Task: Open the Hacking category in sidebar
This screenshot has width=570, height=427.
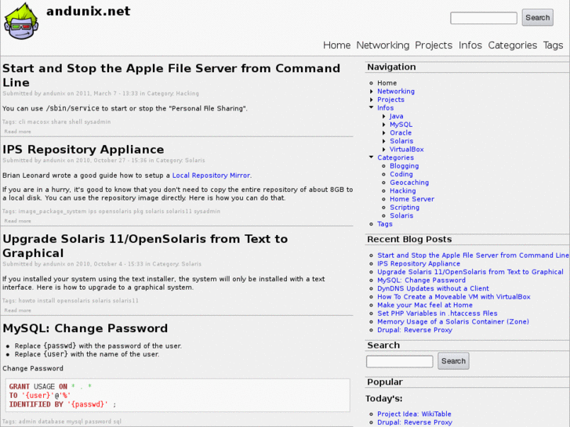Action: pos(403,191)
